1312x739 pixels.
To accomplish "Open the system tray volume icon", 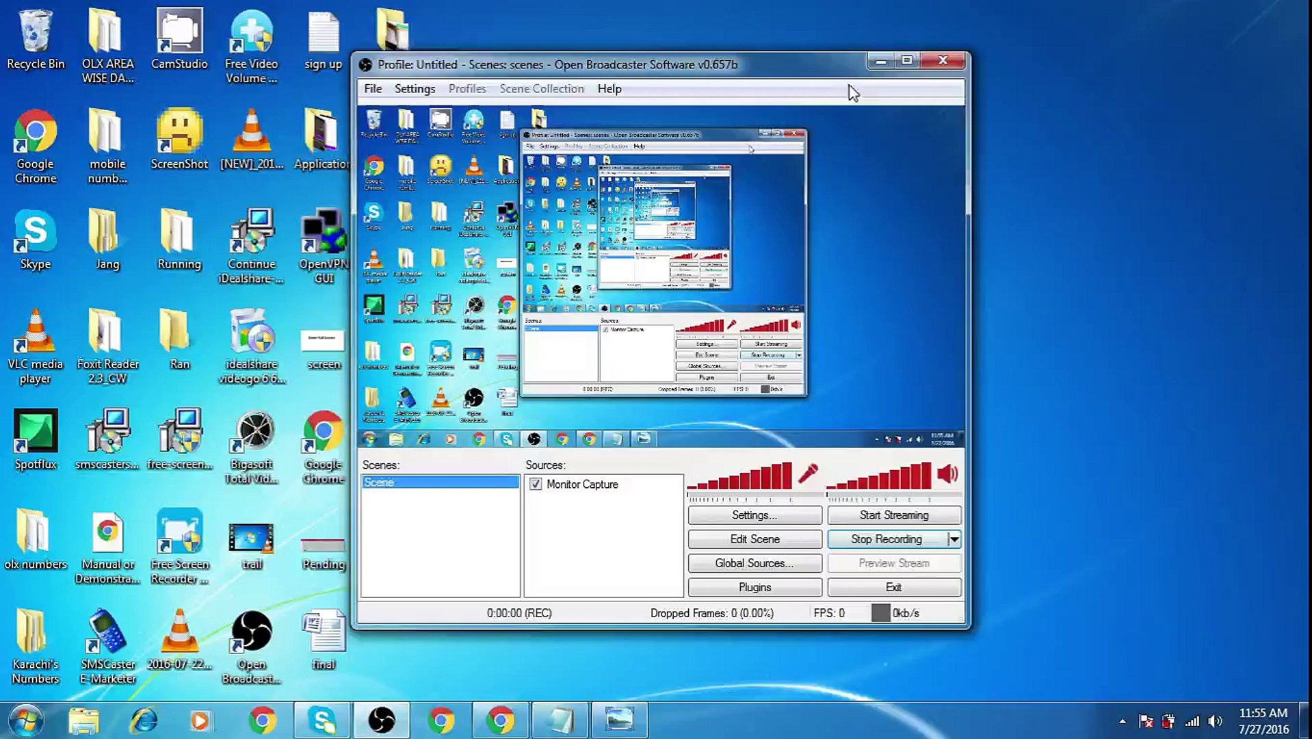I will [1215, 721].
